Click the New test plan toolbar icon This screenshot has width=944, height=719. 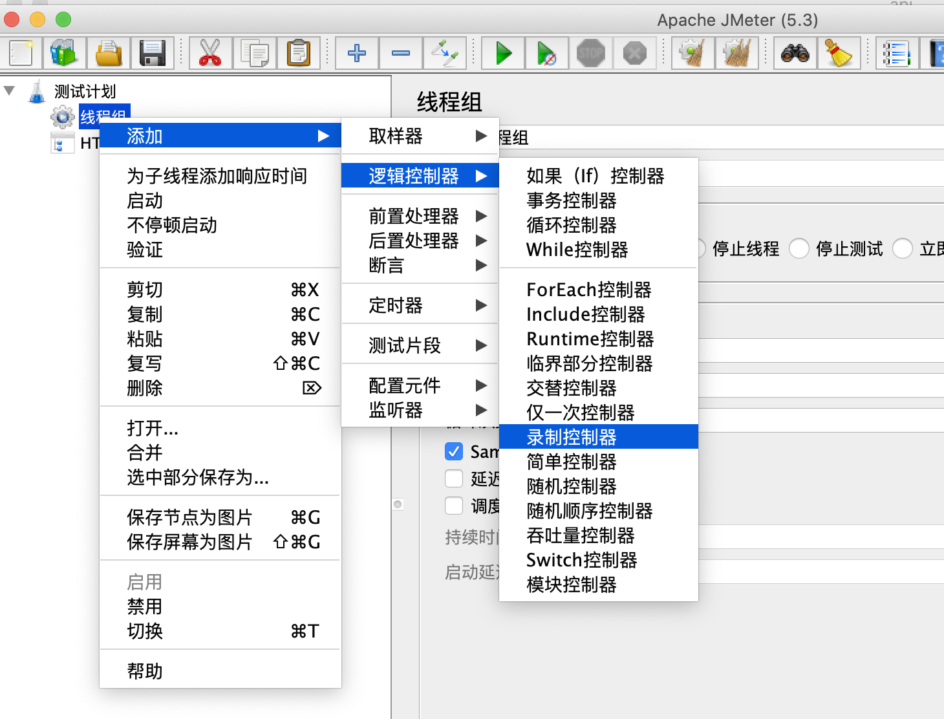(x=21, y=53)
